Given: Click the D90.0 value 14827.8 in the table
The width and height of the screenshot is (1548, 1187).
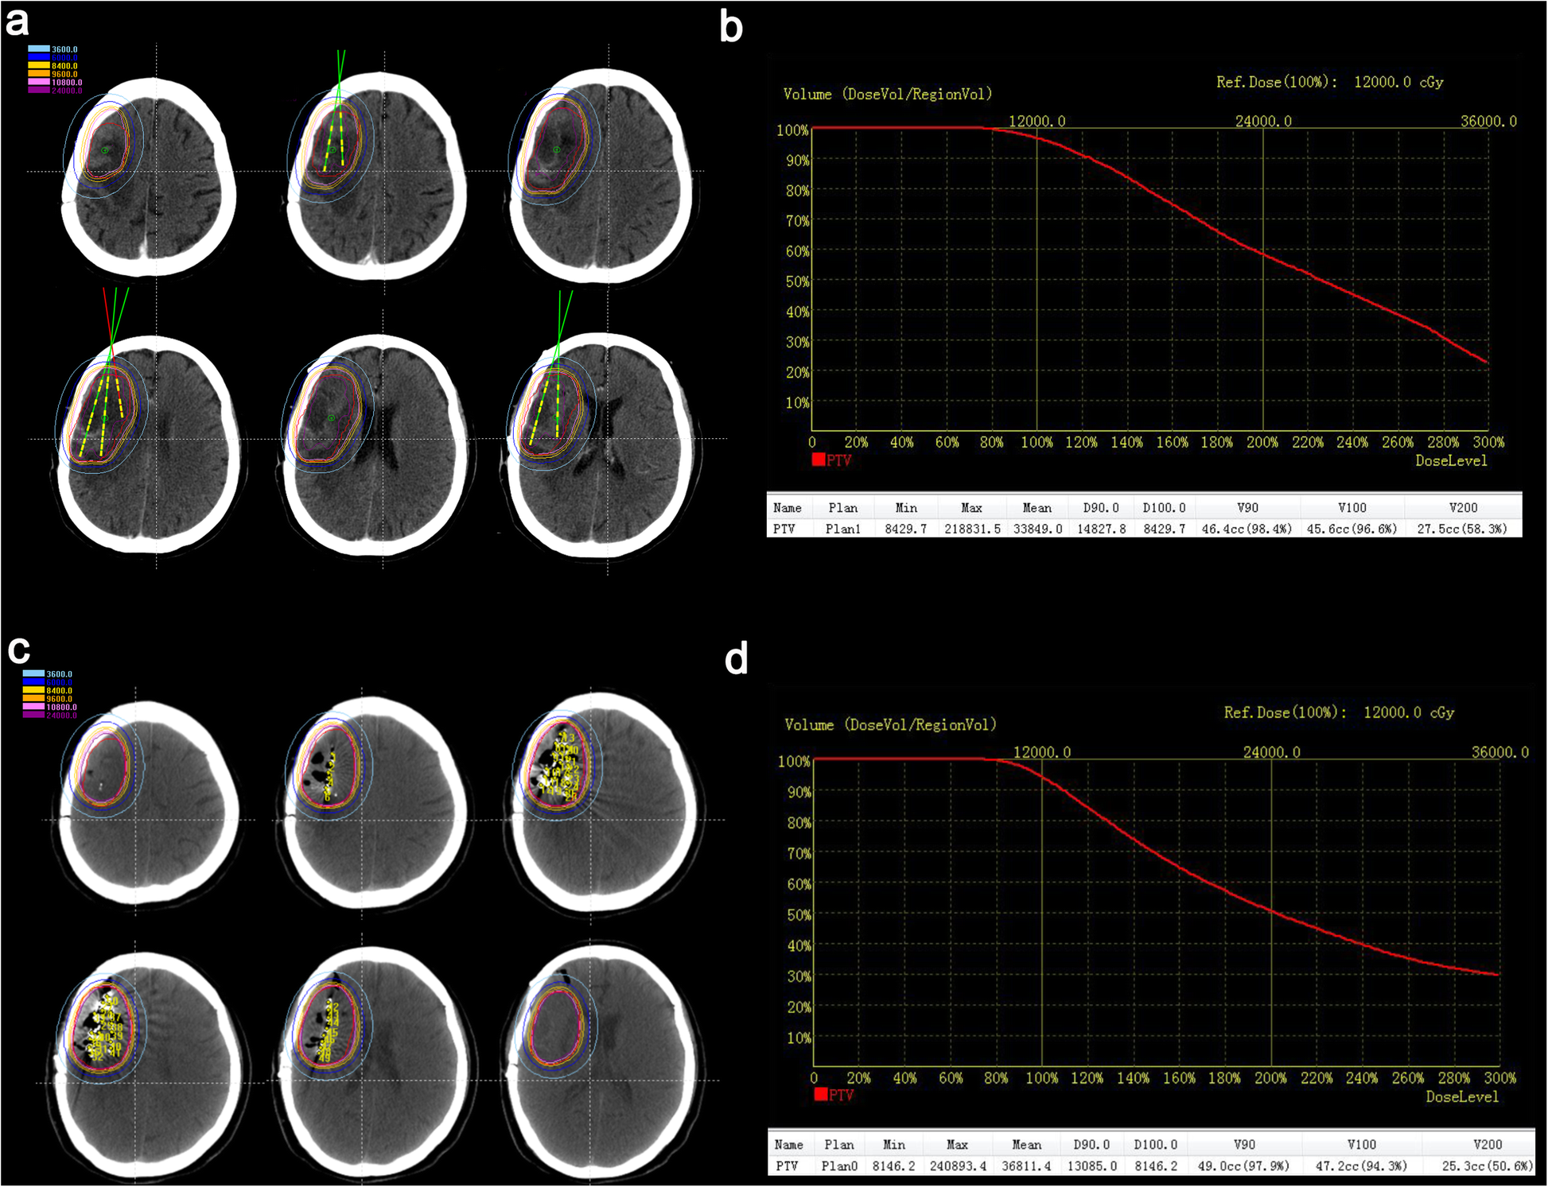Looking at the screenshot, I should (x=1101, y=529).
